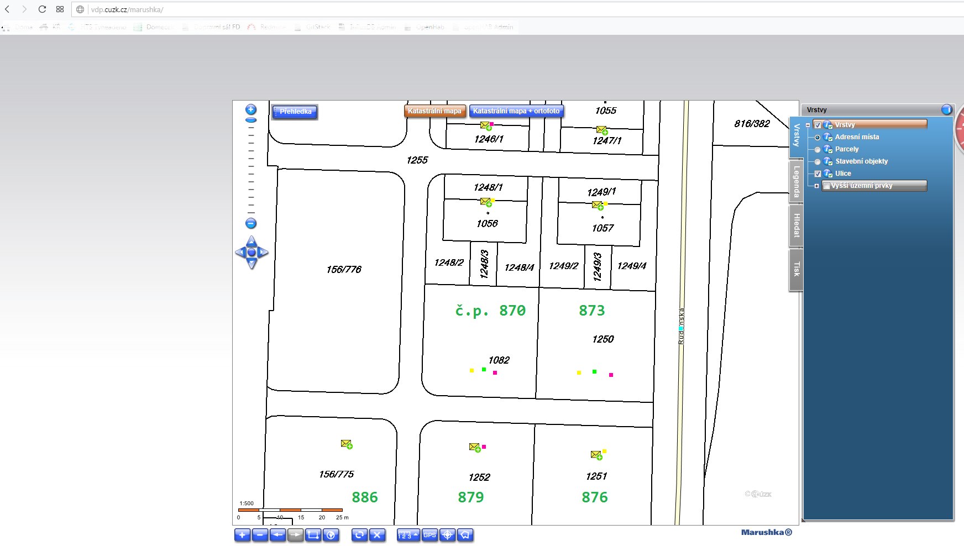This screenshot has height=546, width=964.
Task: Switch to the Legenda side tab
Action: (x=796, y=182)
